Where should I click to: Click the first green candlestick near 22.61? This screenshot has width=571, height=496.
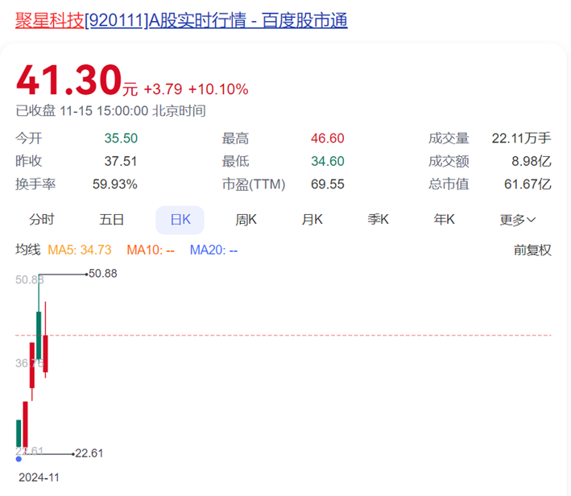point(19,433)
